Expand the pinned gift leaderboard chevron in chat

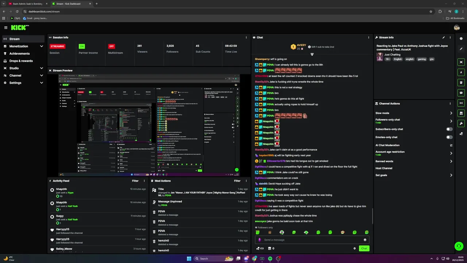[312, 54]
